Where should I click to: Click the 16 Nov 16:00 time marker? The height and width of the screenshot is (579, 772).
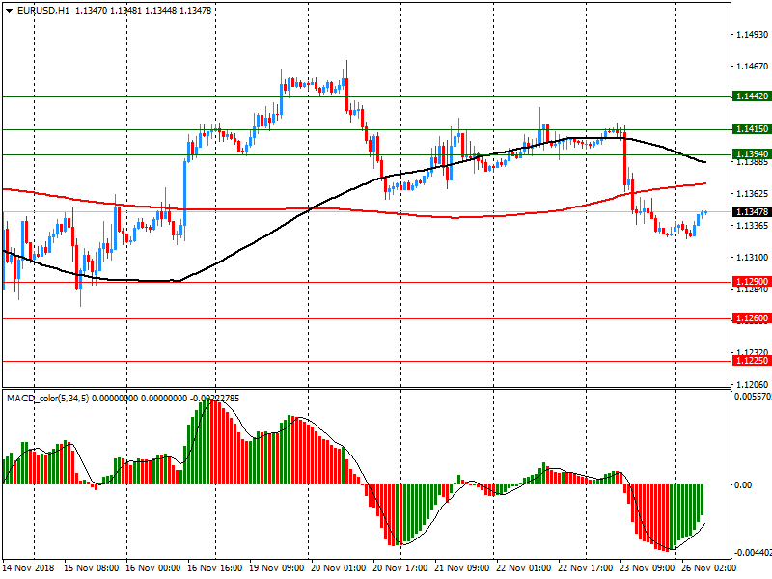tap(216, 568)
